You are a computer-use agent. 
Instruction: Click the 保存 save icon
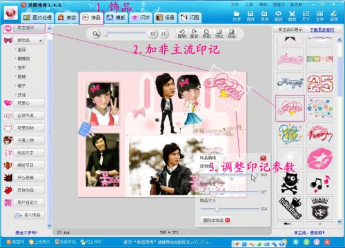(250, 16)
